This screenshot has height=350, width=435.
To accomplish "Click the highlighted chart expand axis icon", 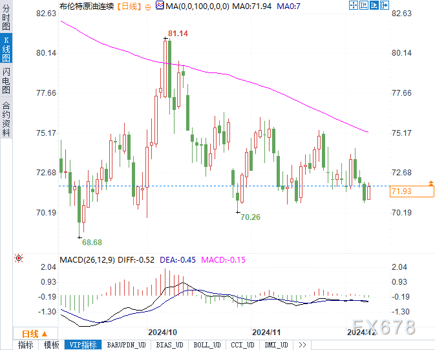I will pos(374,5).
